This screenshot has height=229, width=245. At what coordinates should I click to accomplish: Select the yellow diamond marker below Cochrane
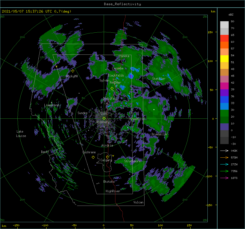(x=93, y=157)
